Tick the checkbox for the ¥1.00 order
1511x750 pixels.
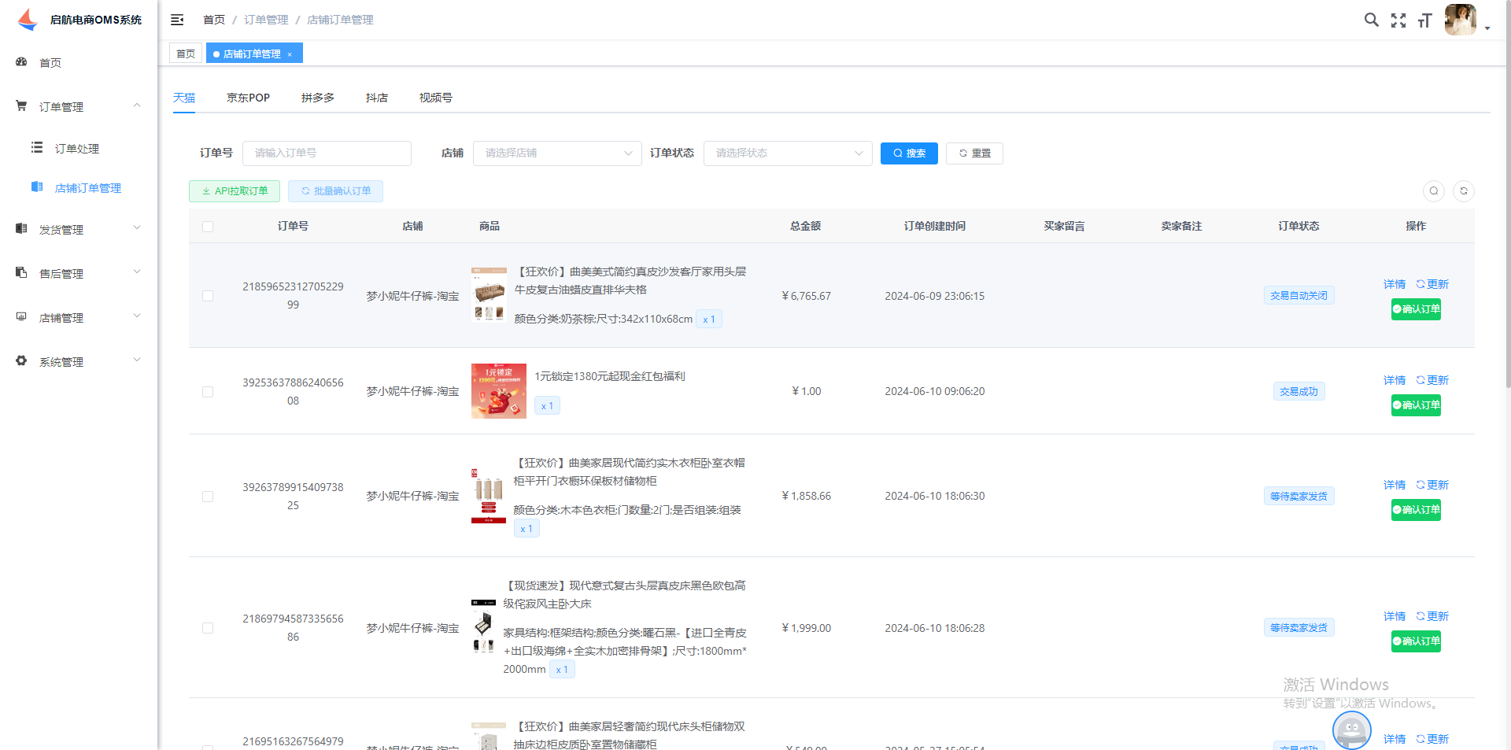click(208, 392)
